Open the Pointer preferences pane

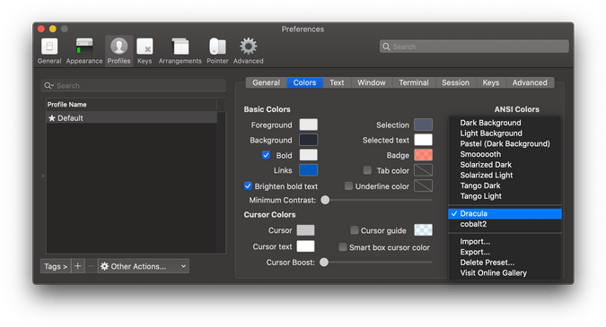point(217,50)
